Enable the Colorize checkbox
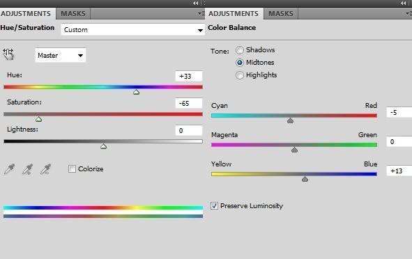The height and width of the screenshot is (259, 412). pos(72,168)
